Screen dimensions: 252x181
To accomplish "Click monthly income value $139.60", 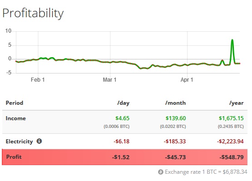I will (x=176, y=118).
